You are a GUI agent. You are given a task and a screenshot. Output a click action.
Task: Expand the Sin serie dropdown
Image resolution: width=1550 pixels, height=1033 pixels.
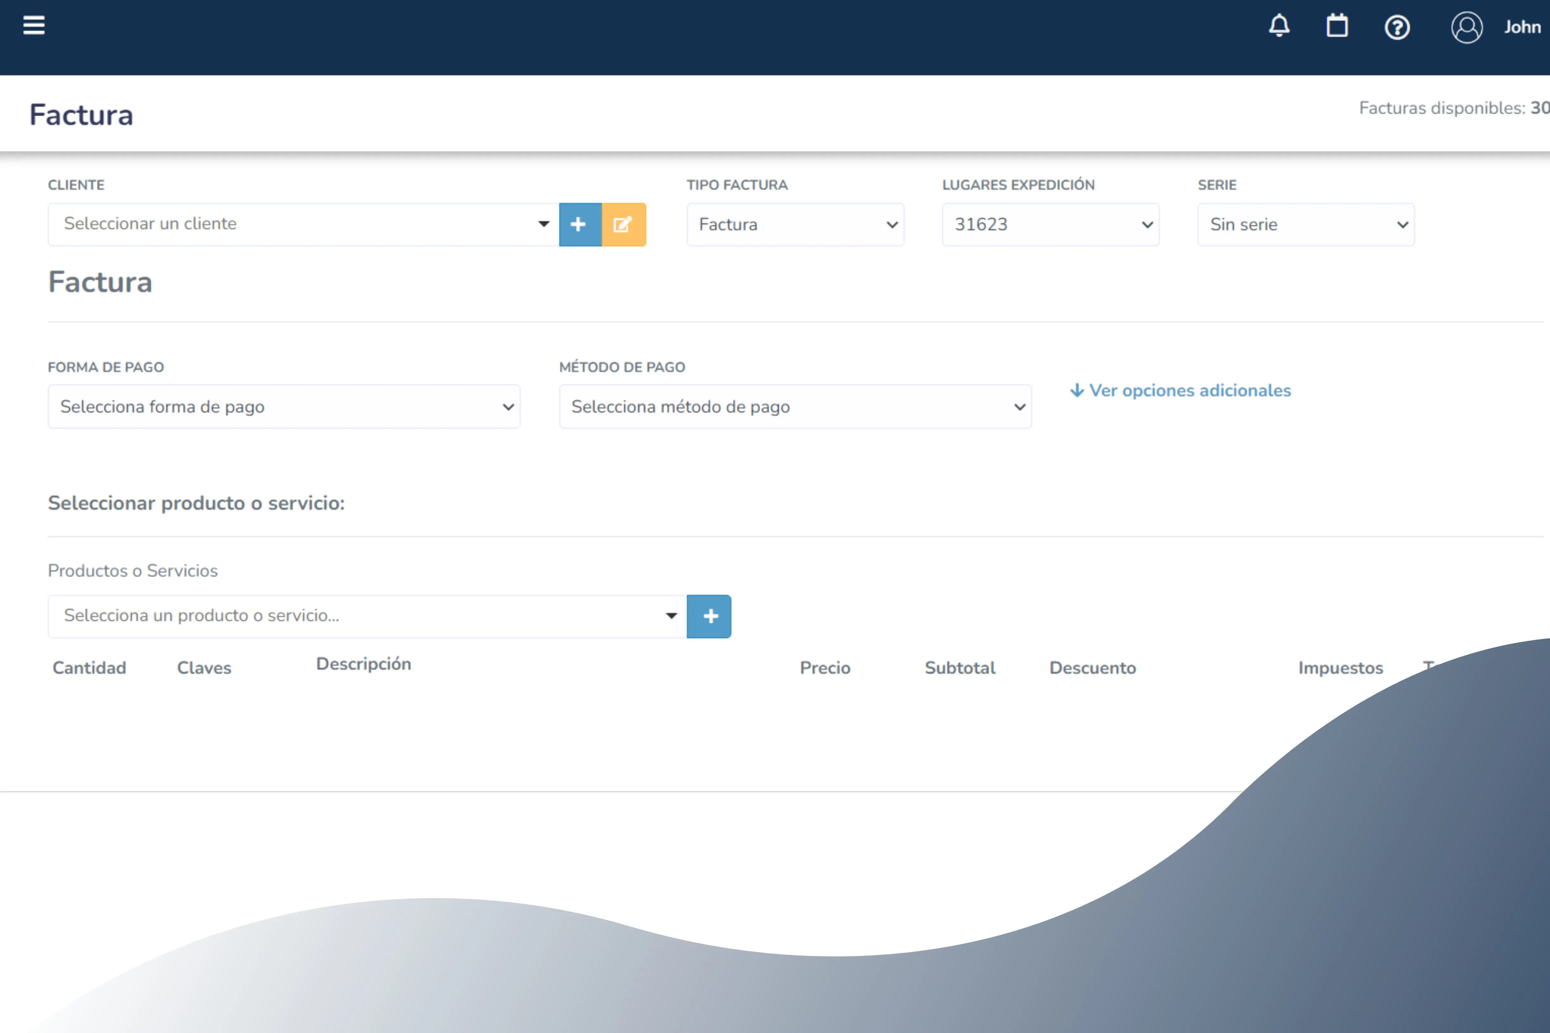click(x=1306, y=225)
